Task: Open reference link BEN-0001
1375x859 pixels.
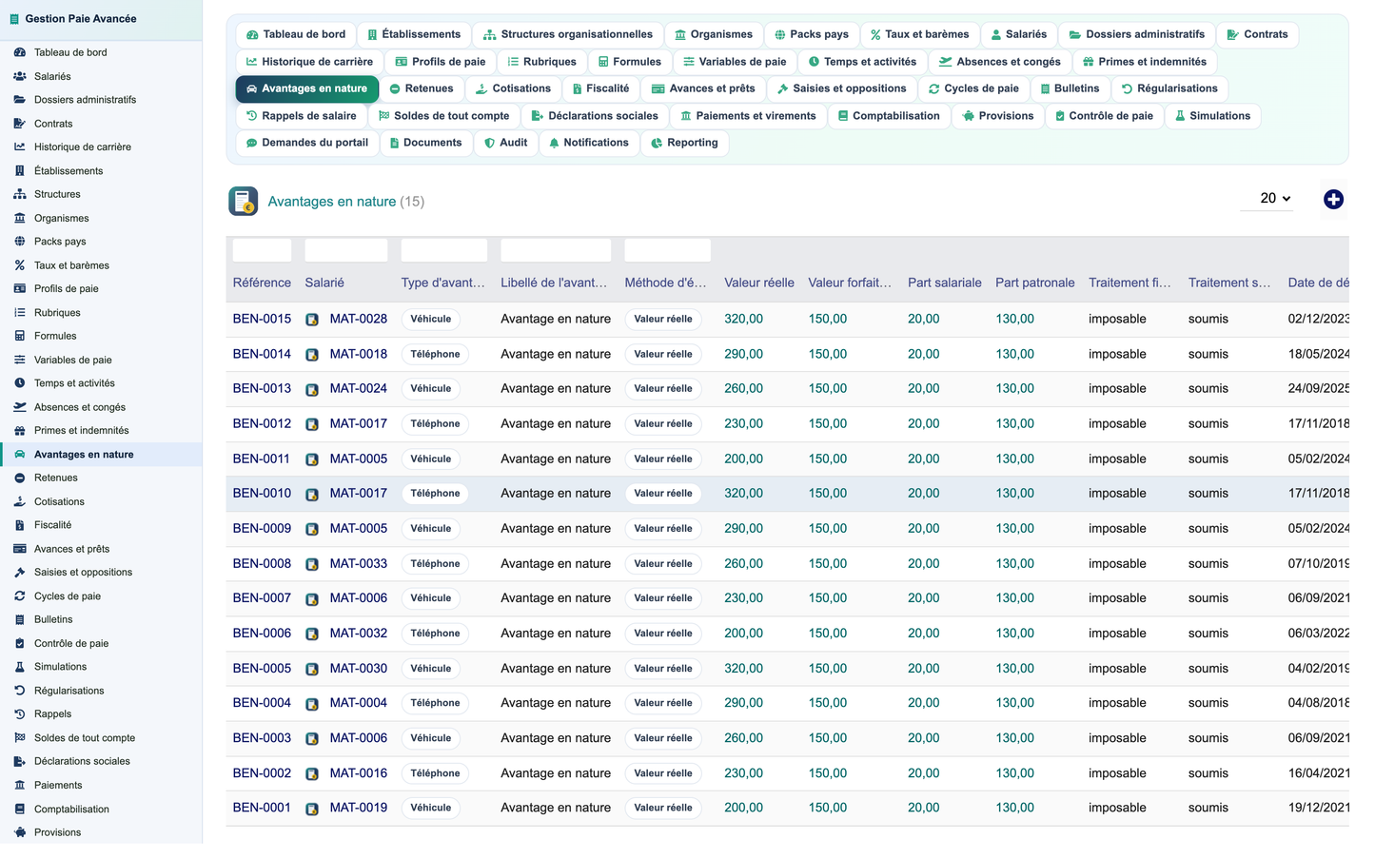Action: (x=262, y=808)
